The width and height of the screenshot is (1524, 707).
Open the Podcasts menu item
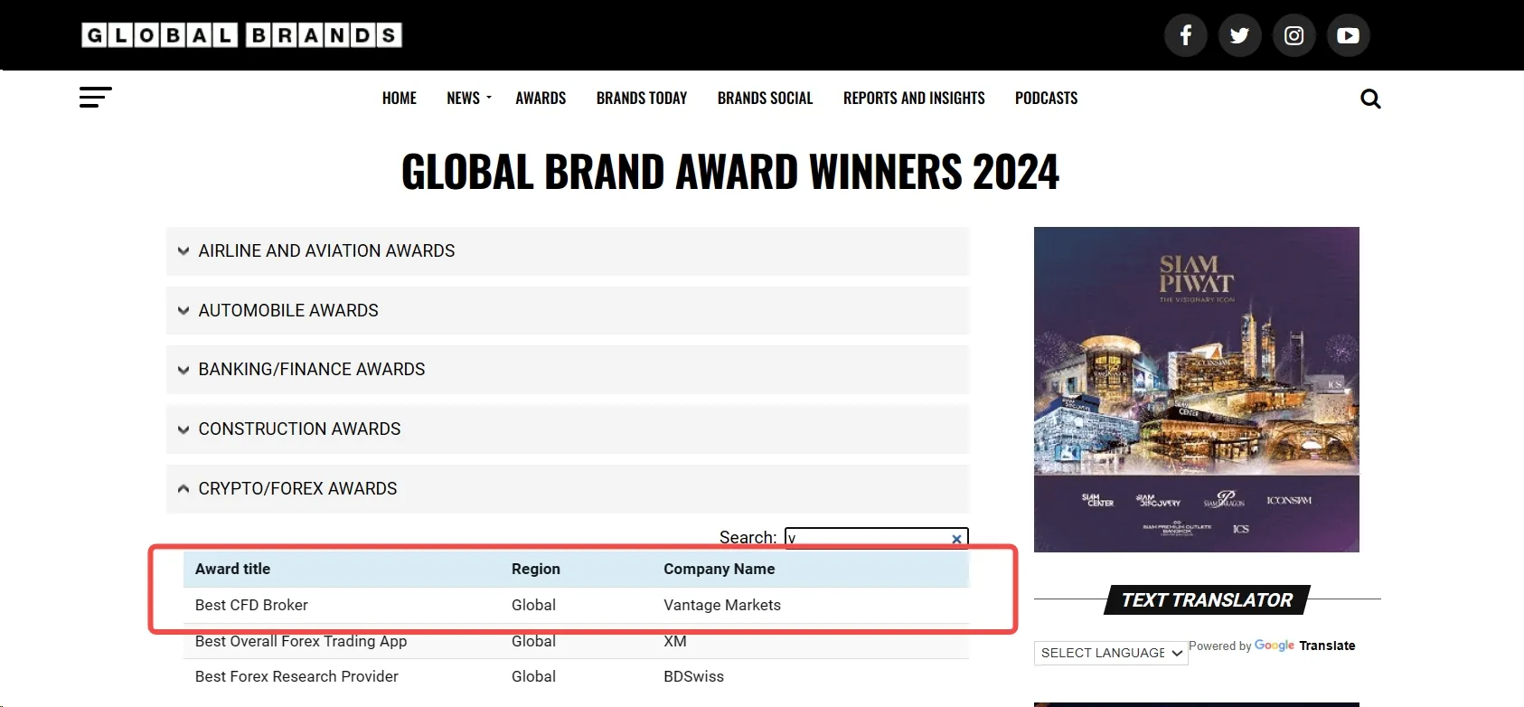point(1046,98)
